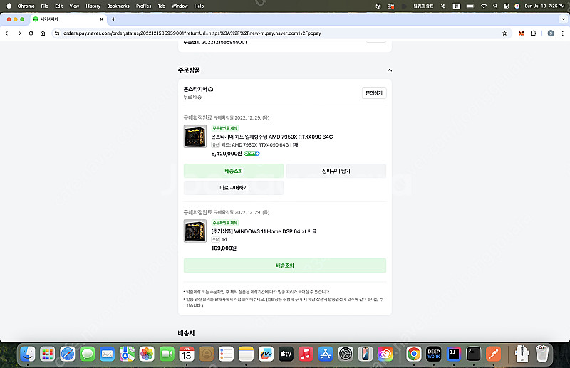570x368 pixels.
Task: View site information icon in address bar
Action: [x=57, y=33]
